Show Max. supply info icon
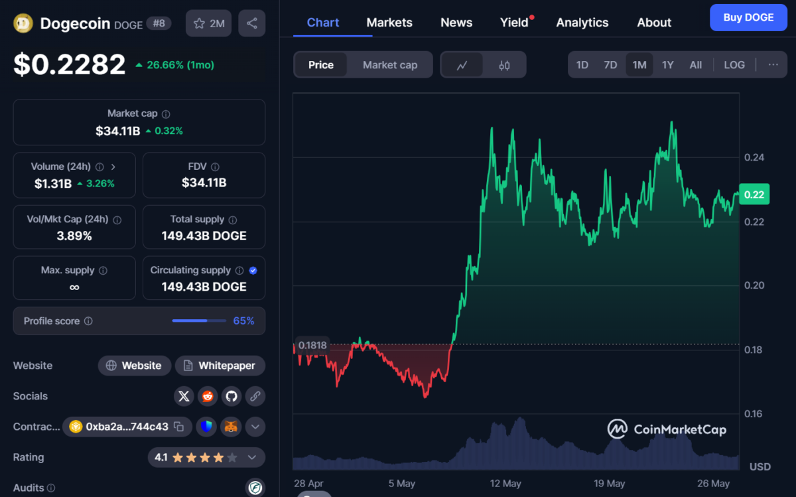The width and height of the screenshot is (796, 497). pyautogui.click(x=103, y=271)
